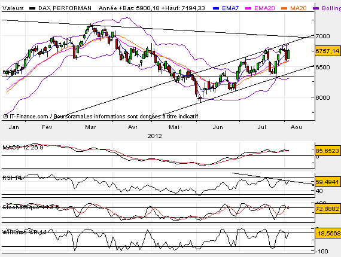Click the current price tag 6757,14

327,51
